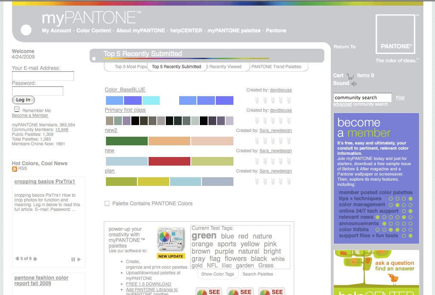Select the Top 5 Recently Submitted tab
This screenshot has width=435, height=295.
[x=177, y=67]
